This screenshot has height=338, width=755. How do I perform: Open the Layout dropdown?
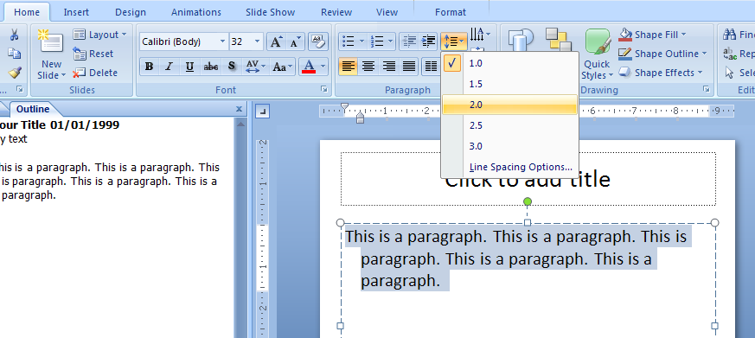(x=99, y=35)
